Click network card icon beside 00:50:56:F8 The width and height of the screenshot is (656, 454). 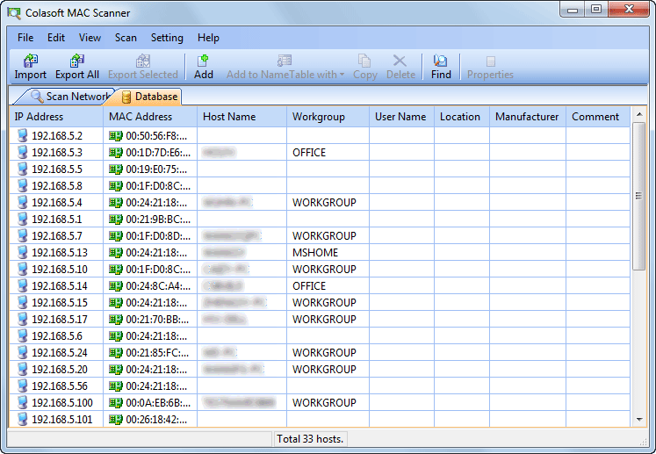[x=115, y=135]
